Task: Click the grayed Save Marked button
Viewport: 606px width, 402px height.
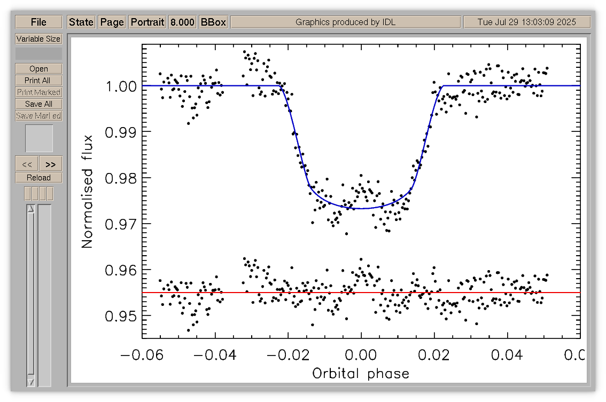Action: pyautogui.click(x=38, y=115)
